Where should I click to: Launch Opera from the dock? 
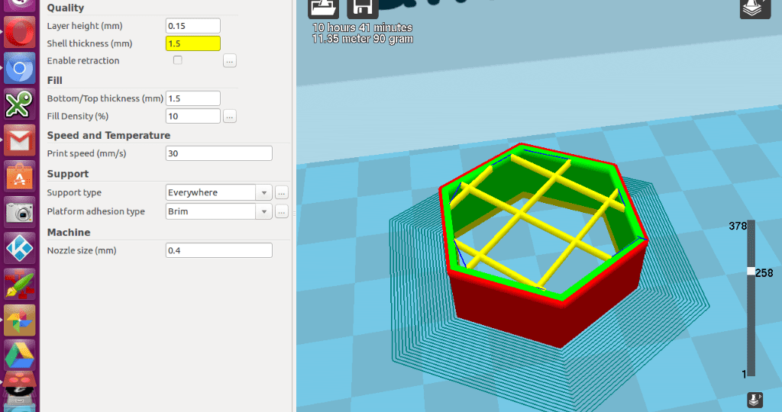20,32
